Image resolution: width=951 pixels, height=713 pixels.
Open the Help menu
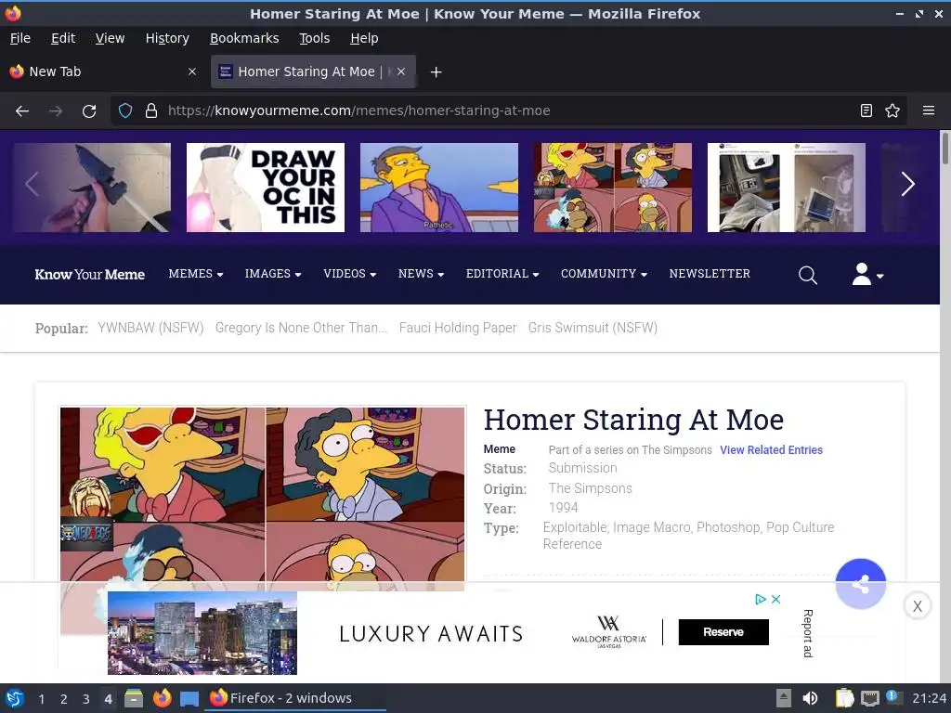364,38
